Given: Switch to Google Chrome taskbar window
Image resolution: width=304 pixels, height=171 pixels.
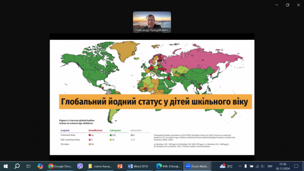Looking at the screenshot, I should [60, 166].
